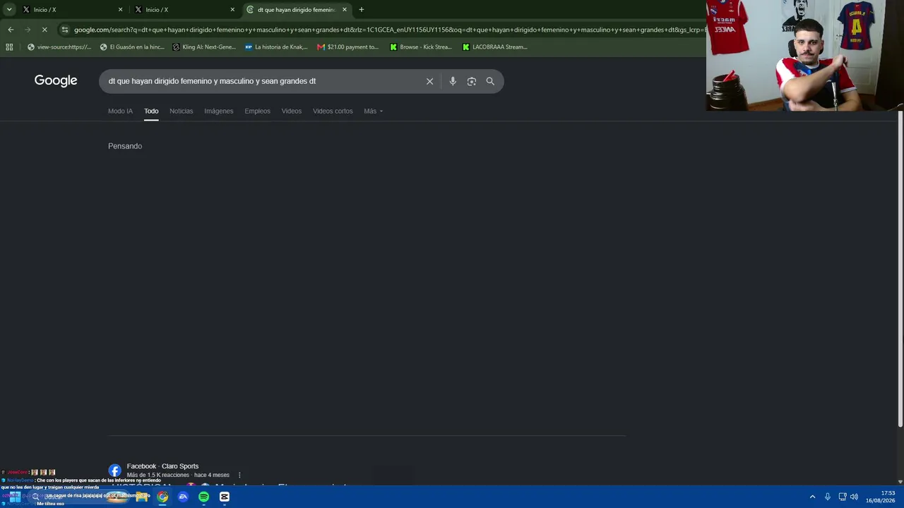Open the tab search dropdown arrow
This screenshot has width=904, height=508.
point(9,10)
